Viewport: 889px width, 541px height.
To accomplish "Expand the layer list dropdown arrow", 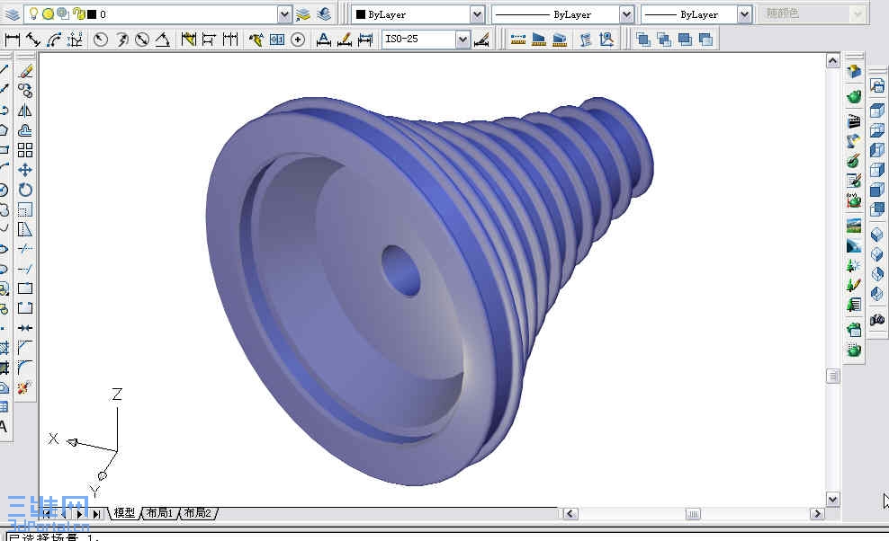I will [284, 14].
